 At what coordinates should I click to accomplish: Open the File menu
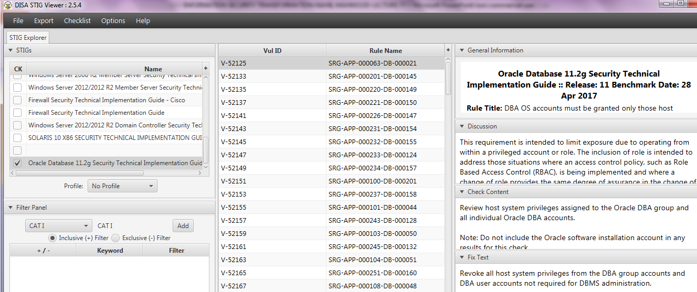pos(18,20)
